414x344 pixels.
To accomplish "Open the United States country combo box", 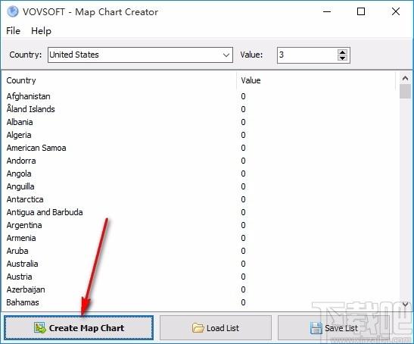I will [x=140, y=55].
